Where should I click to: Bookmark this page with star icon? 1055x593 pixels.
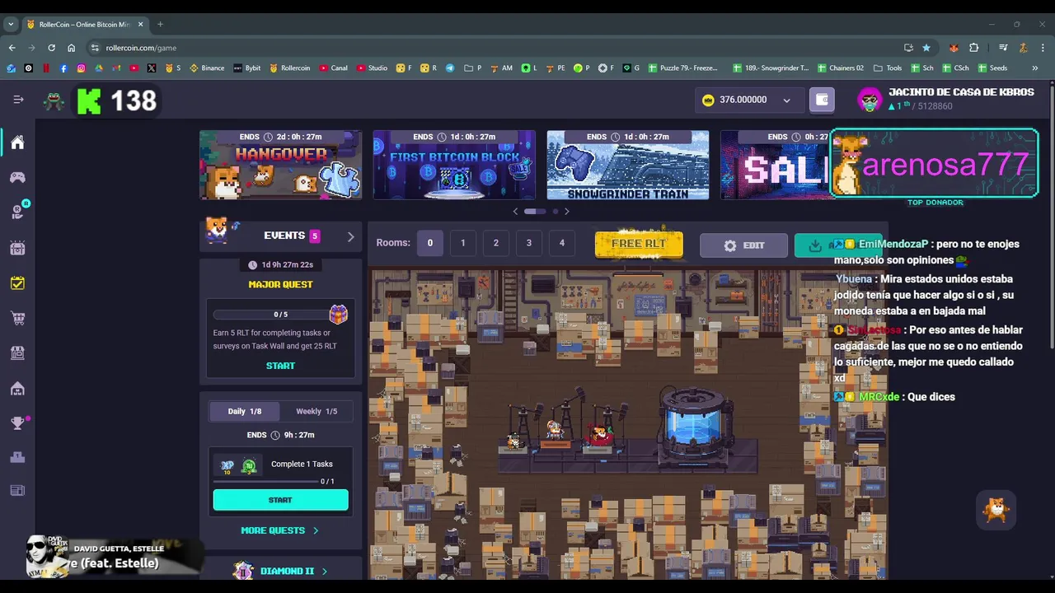coord(926,48)
